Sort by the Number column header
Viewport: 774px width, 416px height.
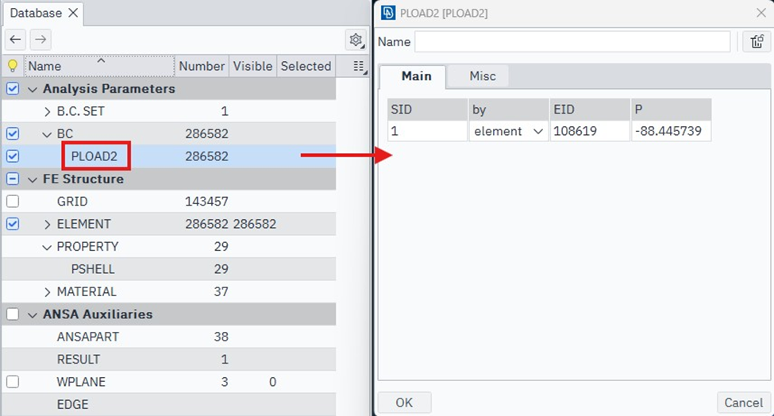click(x=202, y=66)
